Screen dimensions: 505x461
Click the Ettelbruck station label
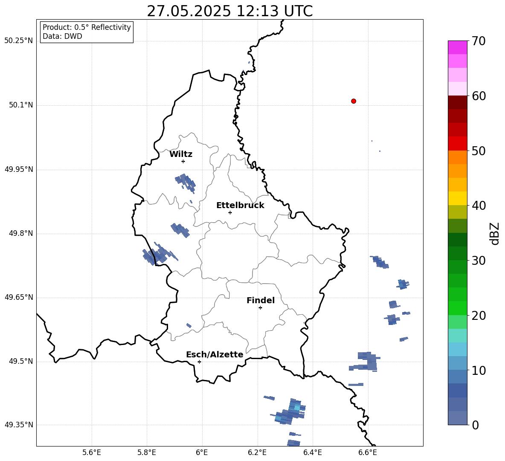(x=240, y=206)
